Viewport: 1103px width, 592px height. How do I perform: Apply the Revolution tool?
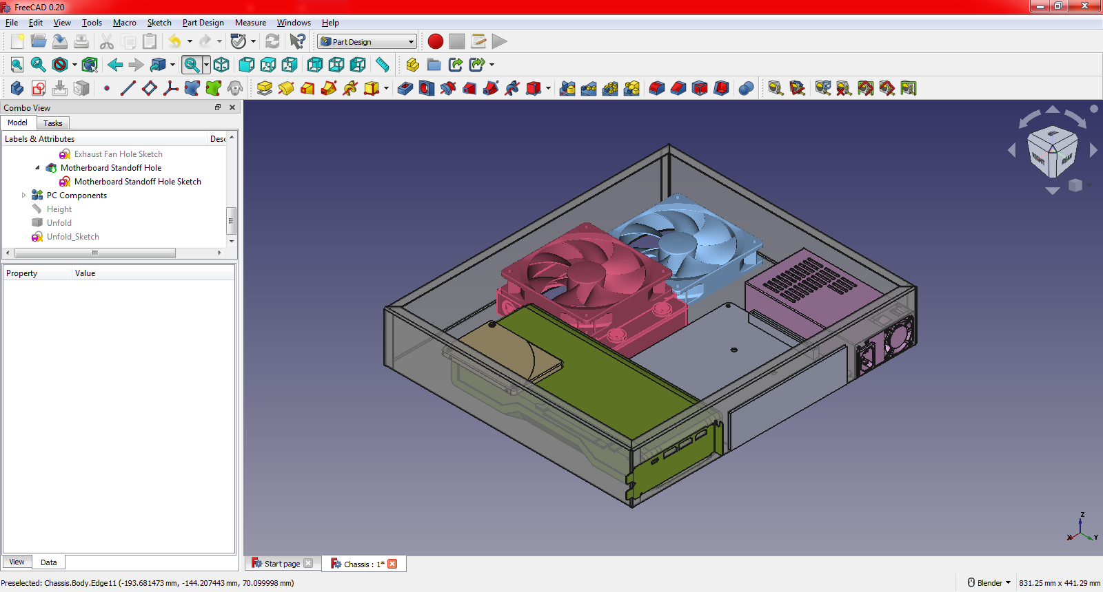tap(286, 88)
